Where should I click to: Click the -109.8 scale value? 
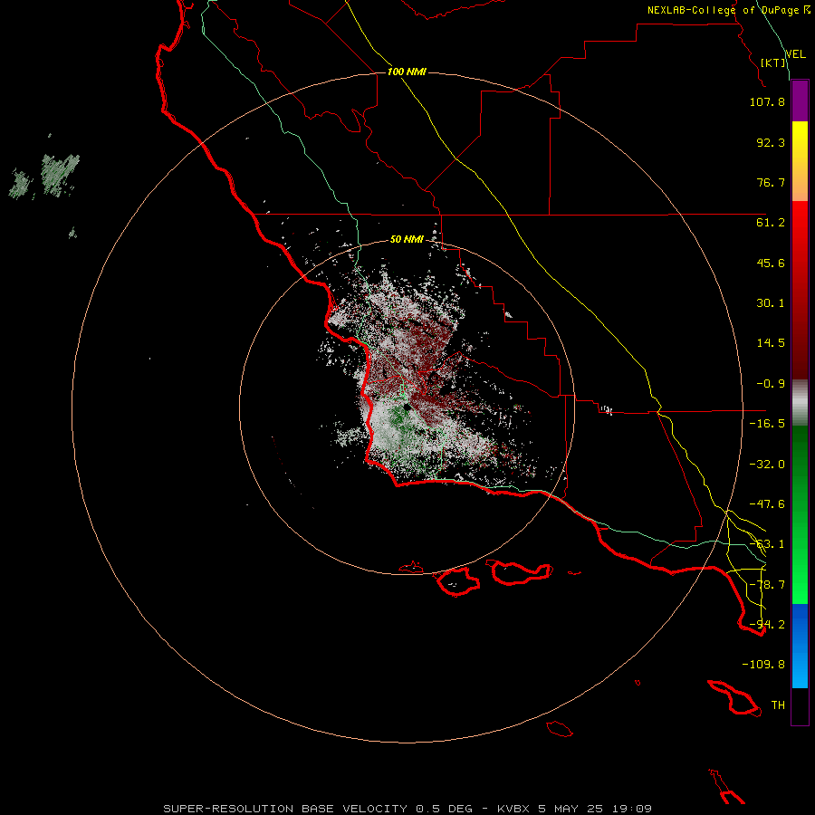pos(763,665)
